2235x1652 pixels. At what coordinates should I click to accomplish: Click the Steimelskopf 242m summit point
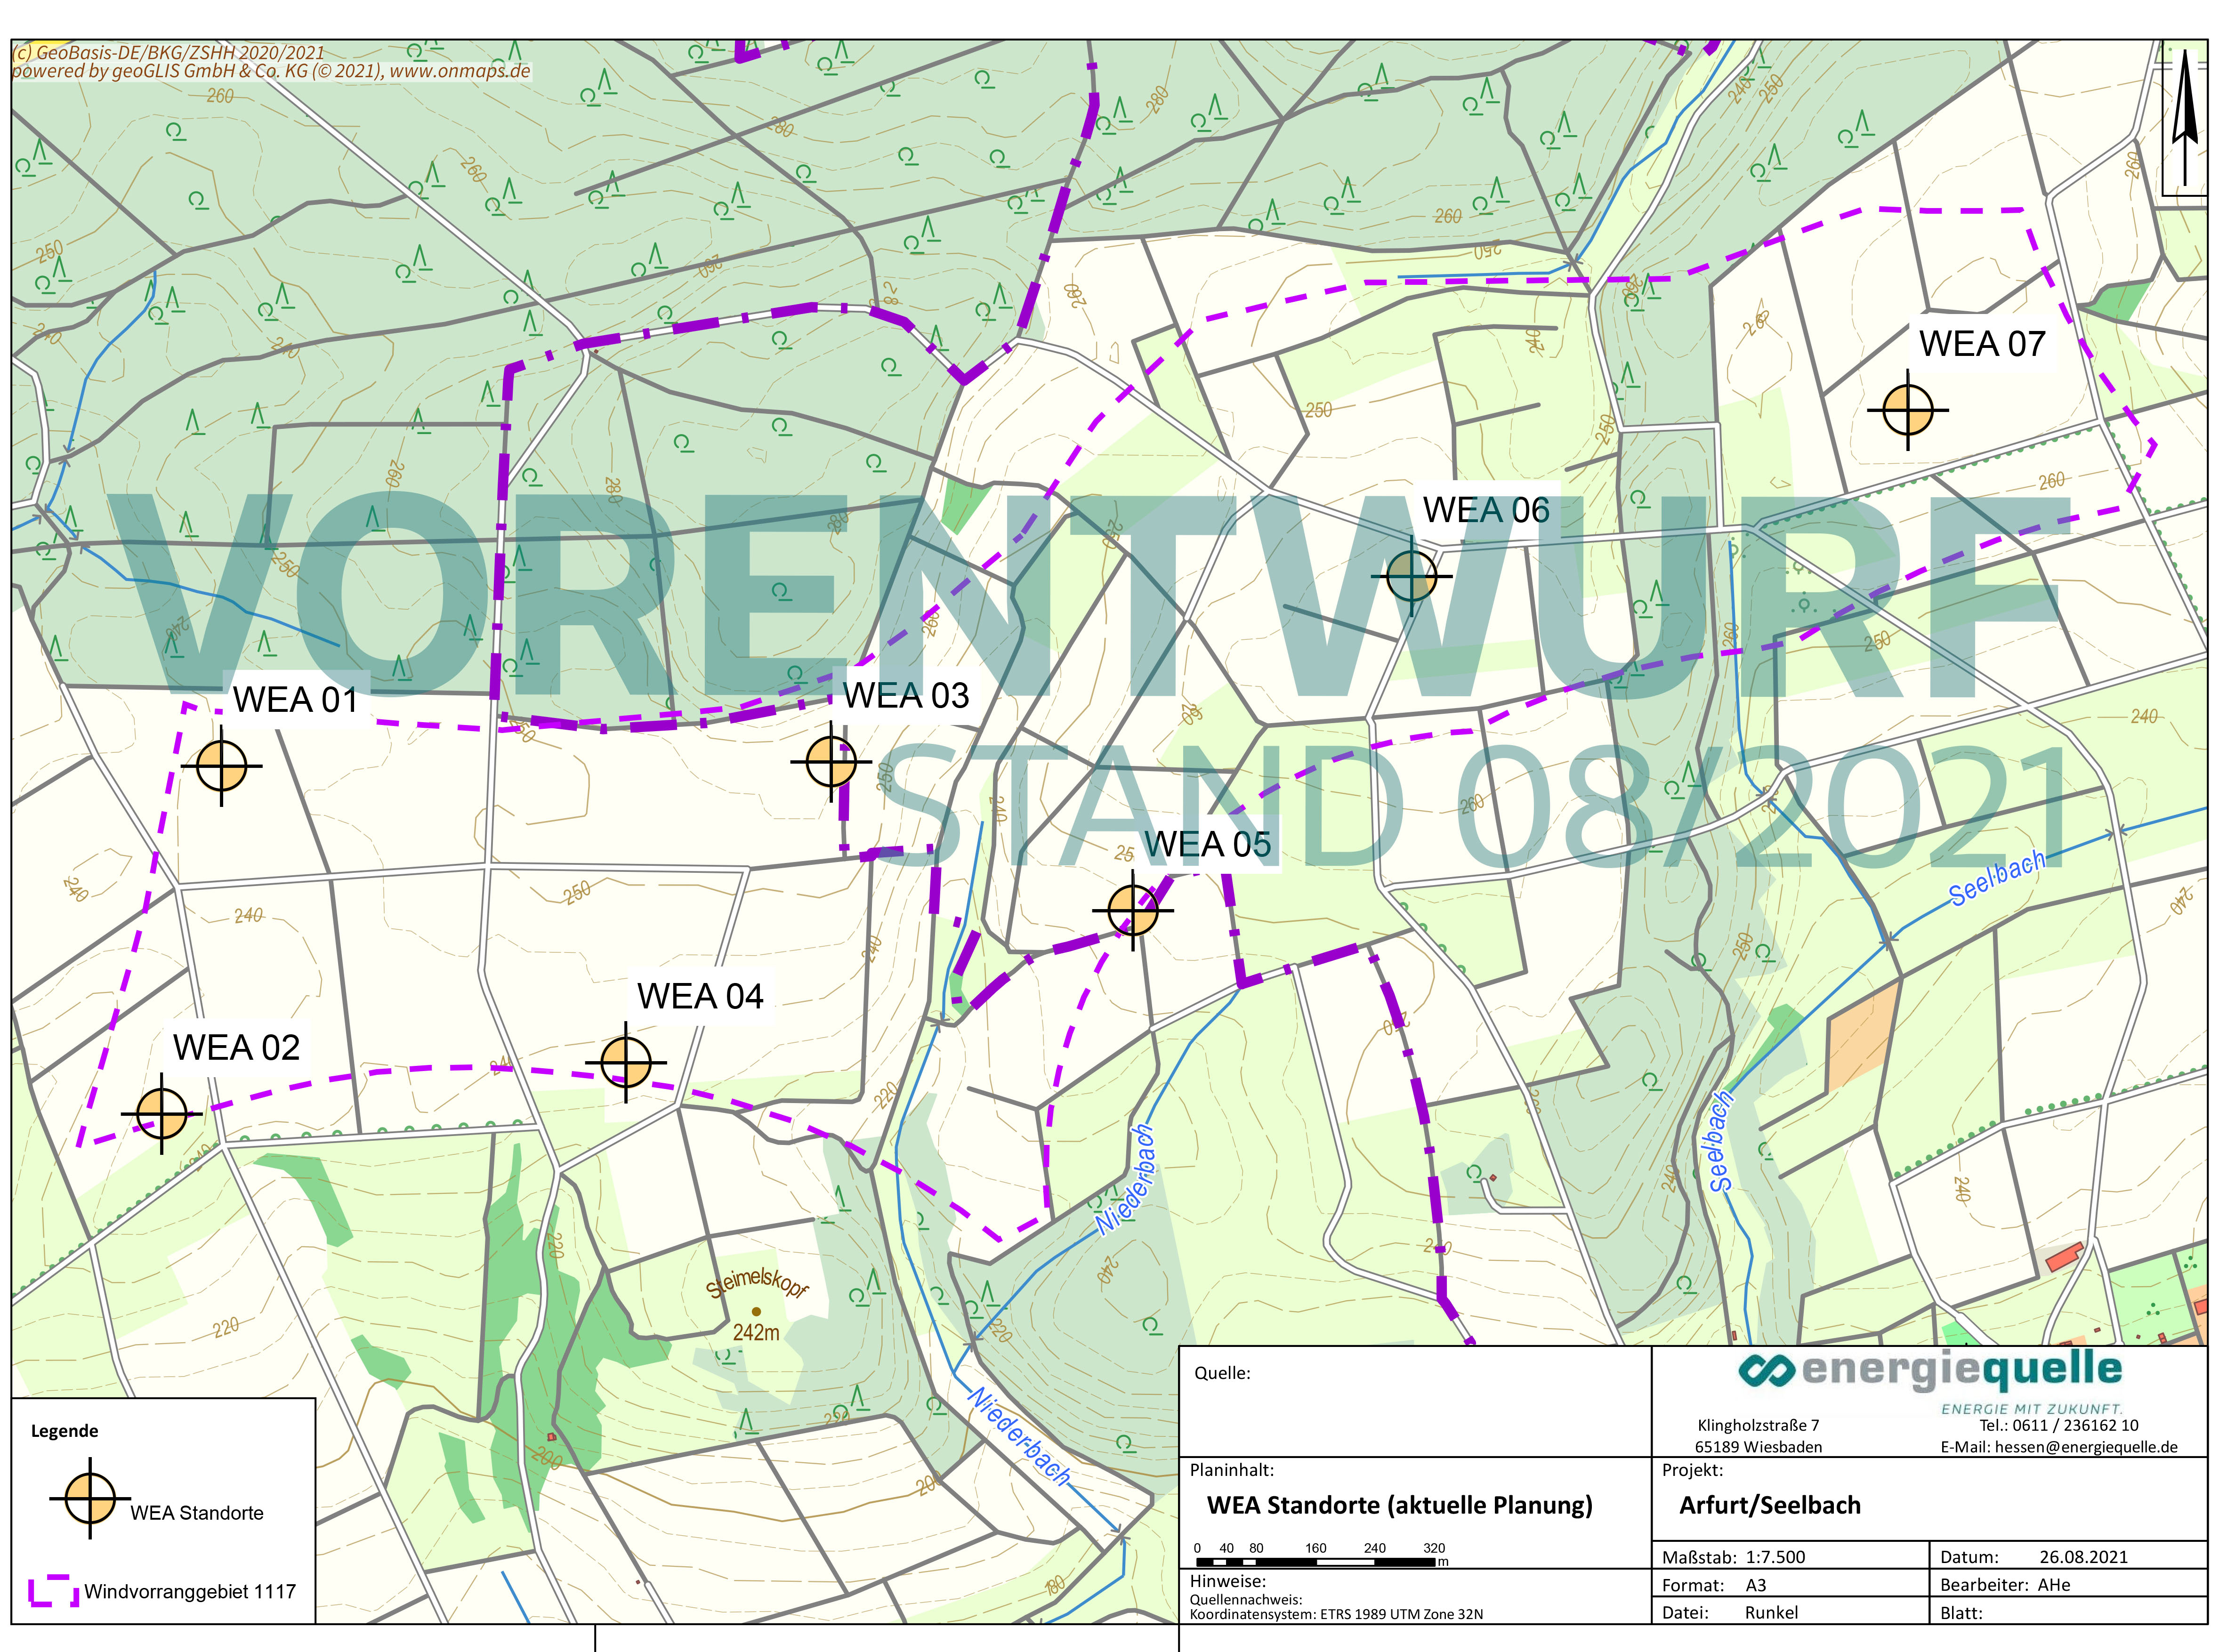click(756, 1311)
